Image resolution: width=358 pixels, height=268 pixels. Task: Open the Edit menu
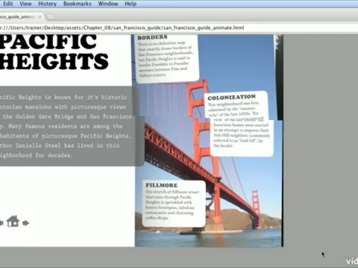click(8, 3)
